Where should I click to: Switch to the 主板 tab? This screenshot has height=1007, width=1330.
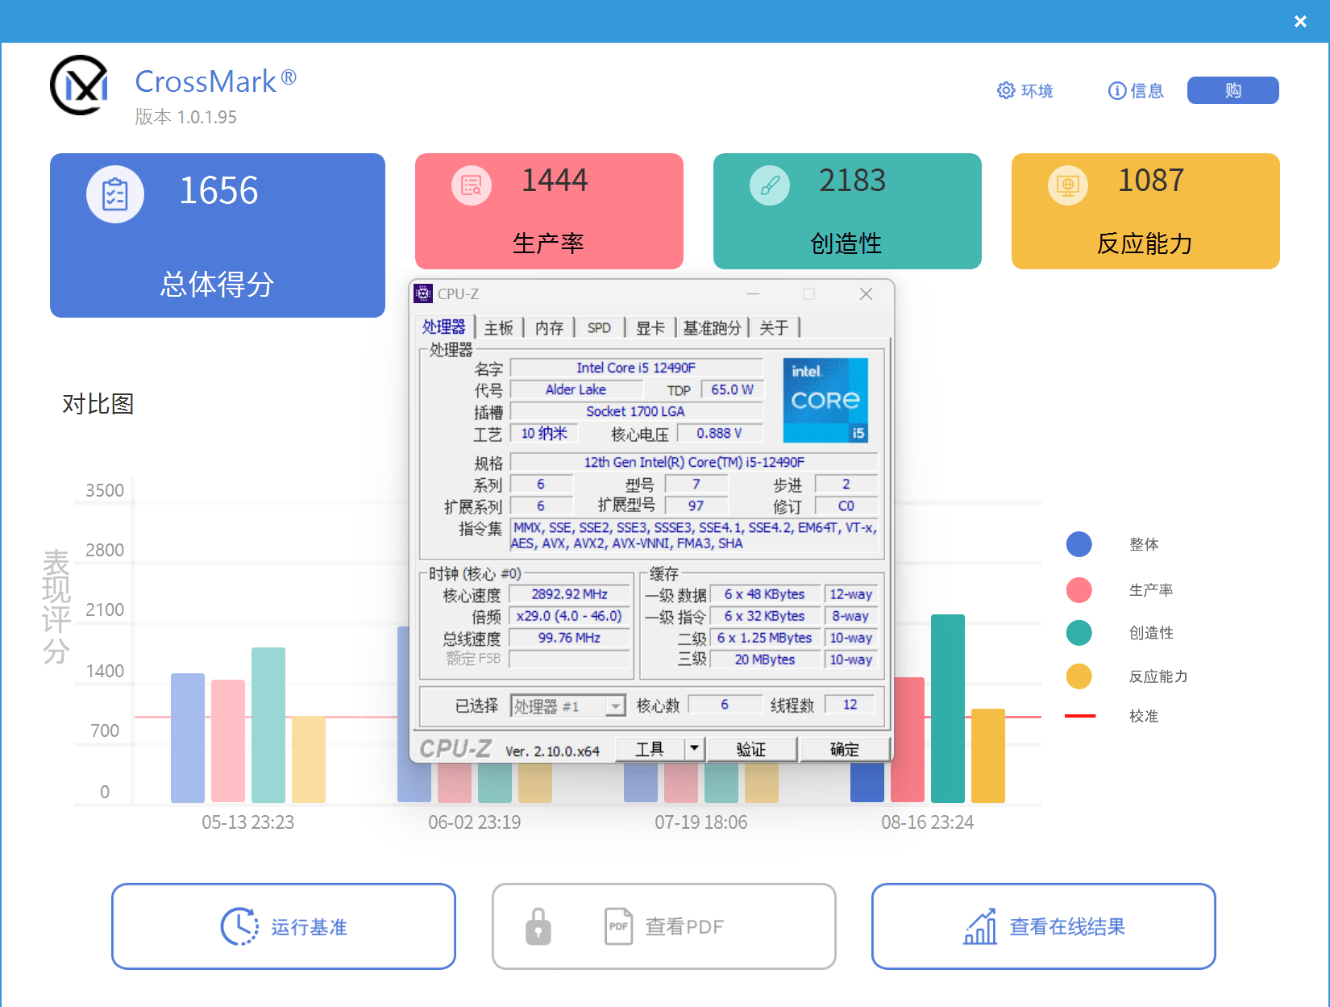pos(499,327)
